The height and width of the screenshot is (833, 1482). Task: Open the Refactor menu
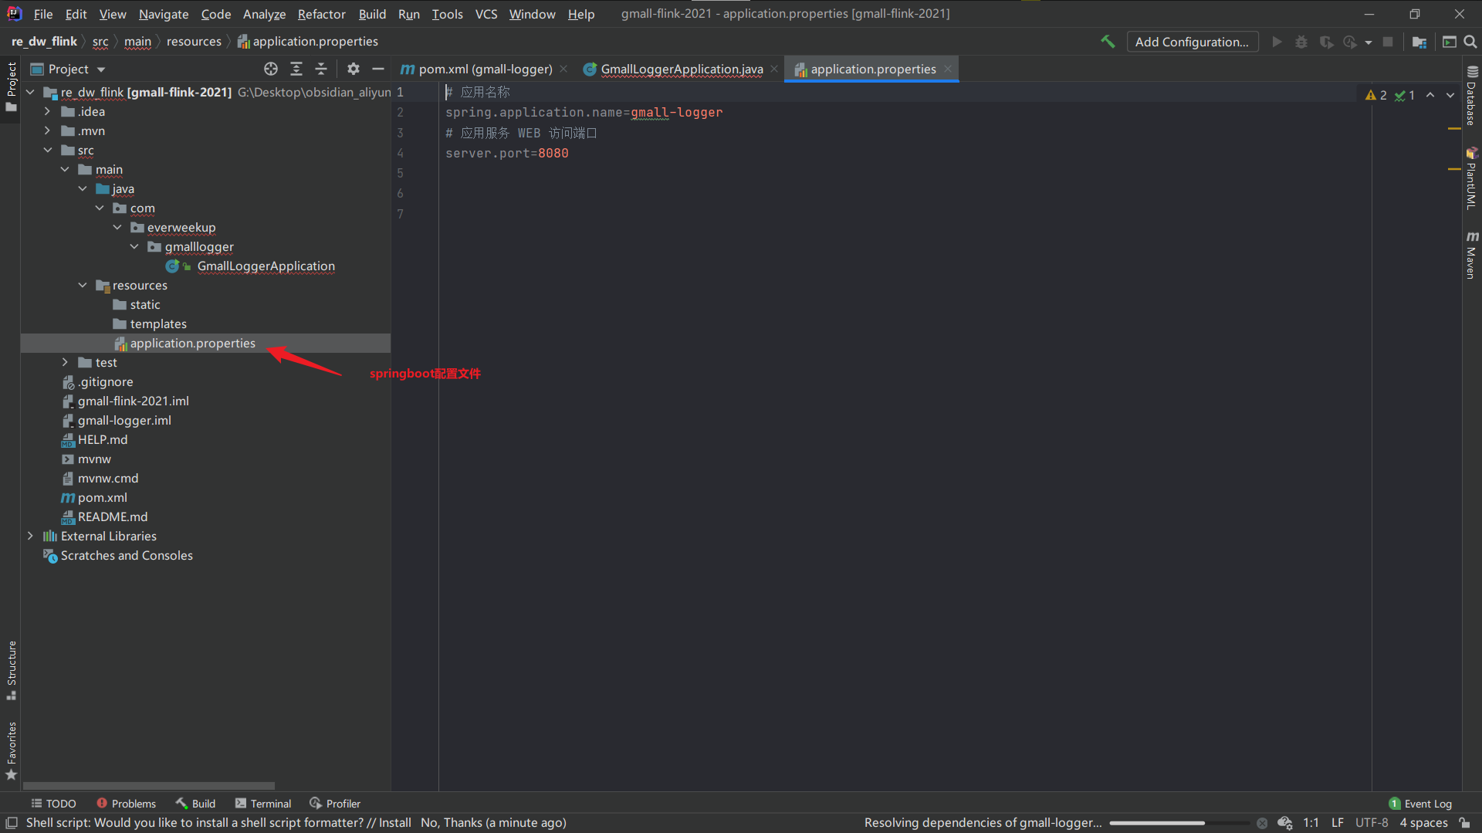[322, 14]
